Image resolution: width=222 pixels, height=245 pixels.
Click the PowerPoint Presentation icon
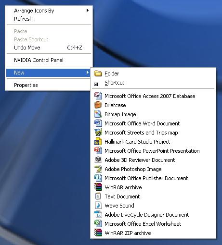pyautogui.click(x=98, y=150)
